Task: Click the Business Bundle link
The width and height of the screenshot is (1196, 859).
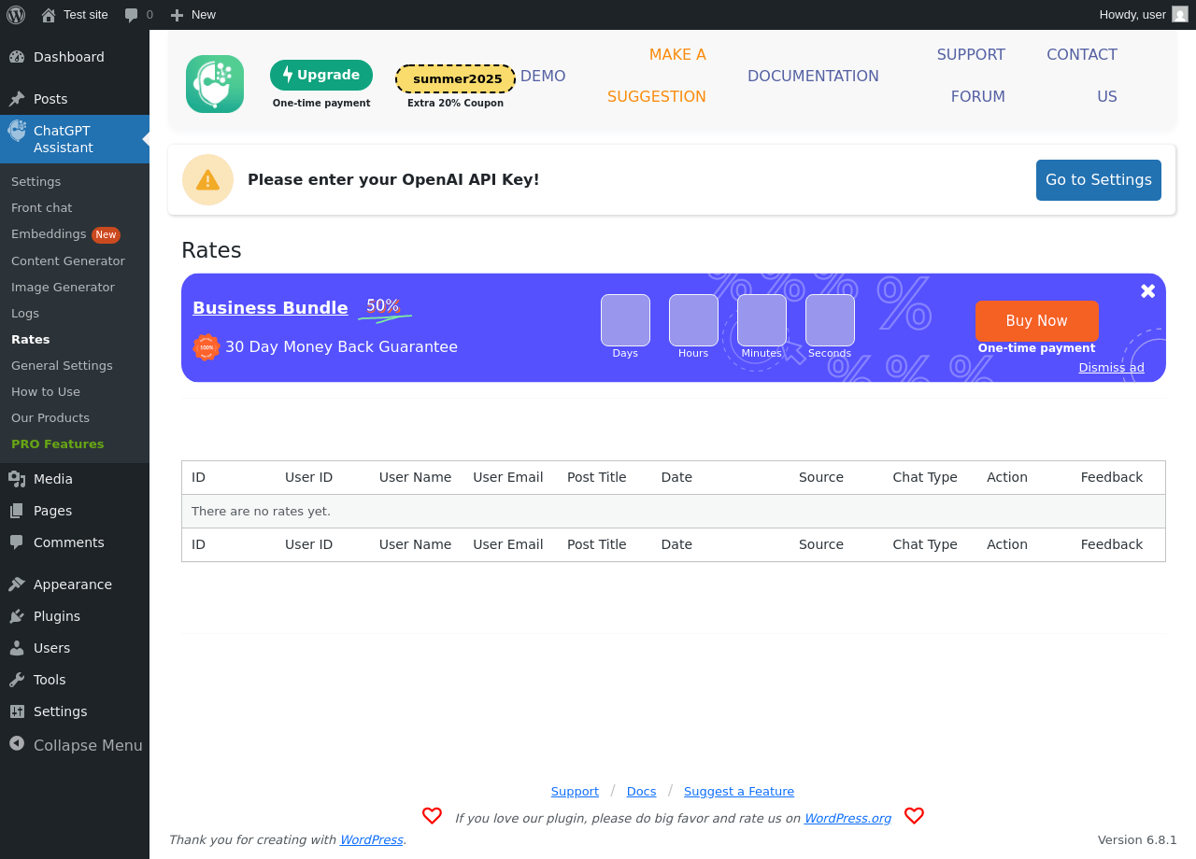Action: 270,308
